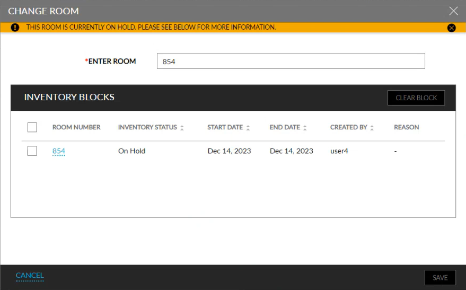
Task: Tick the checkbox for room 854 row
Action: coord(32,151)
